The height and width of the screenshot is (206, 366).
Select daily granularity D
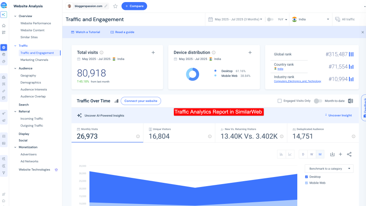pyautogui.click(x=303, y=154)
